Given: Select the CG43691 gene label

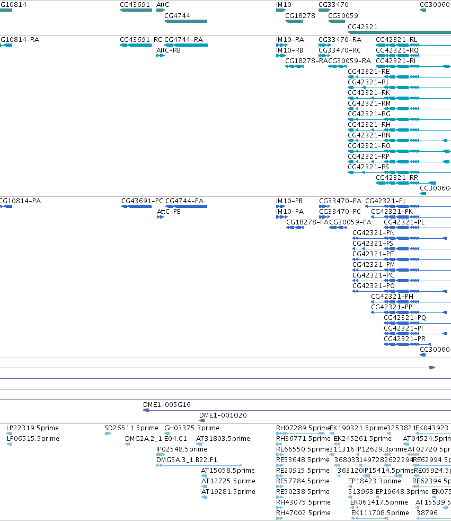Looking at the screenshot, I should [135, 5].
